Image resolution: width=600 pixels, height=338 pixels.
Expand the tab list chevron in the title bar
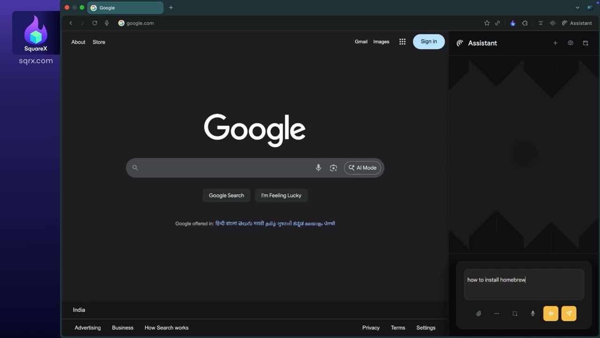click(577, 8)
